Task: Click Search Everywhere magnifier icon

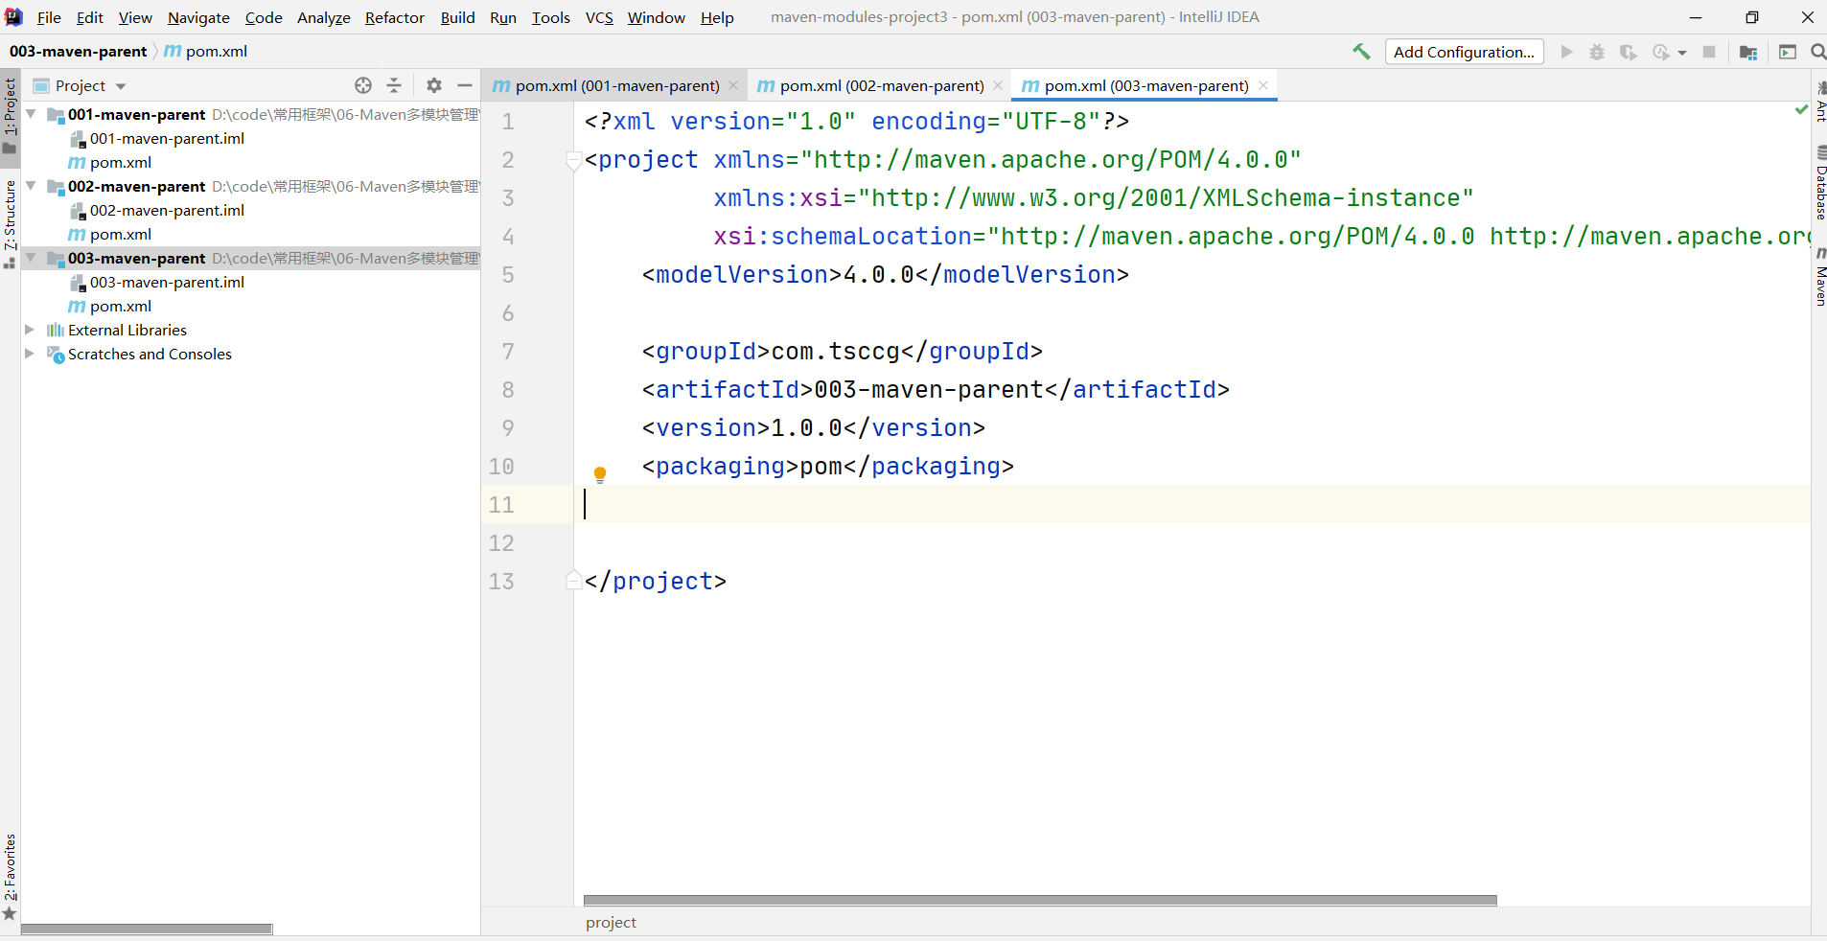Action: click(1818, 52)
